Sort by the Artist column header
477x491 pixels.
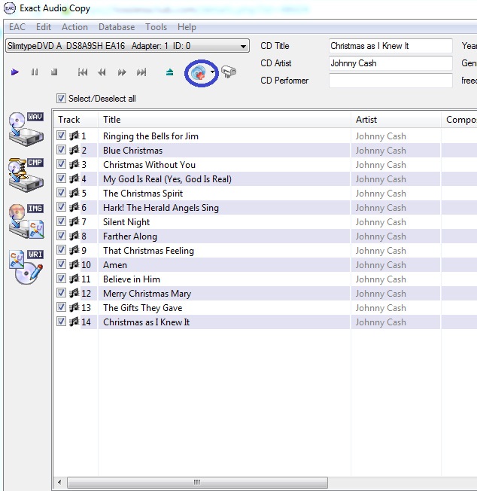(x=396, y=119)
